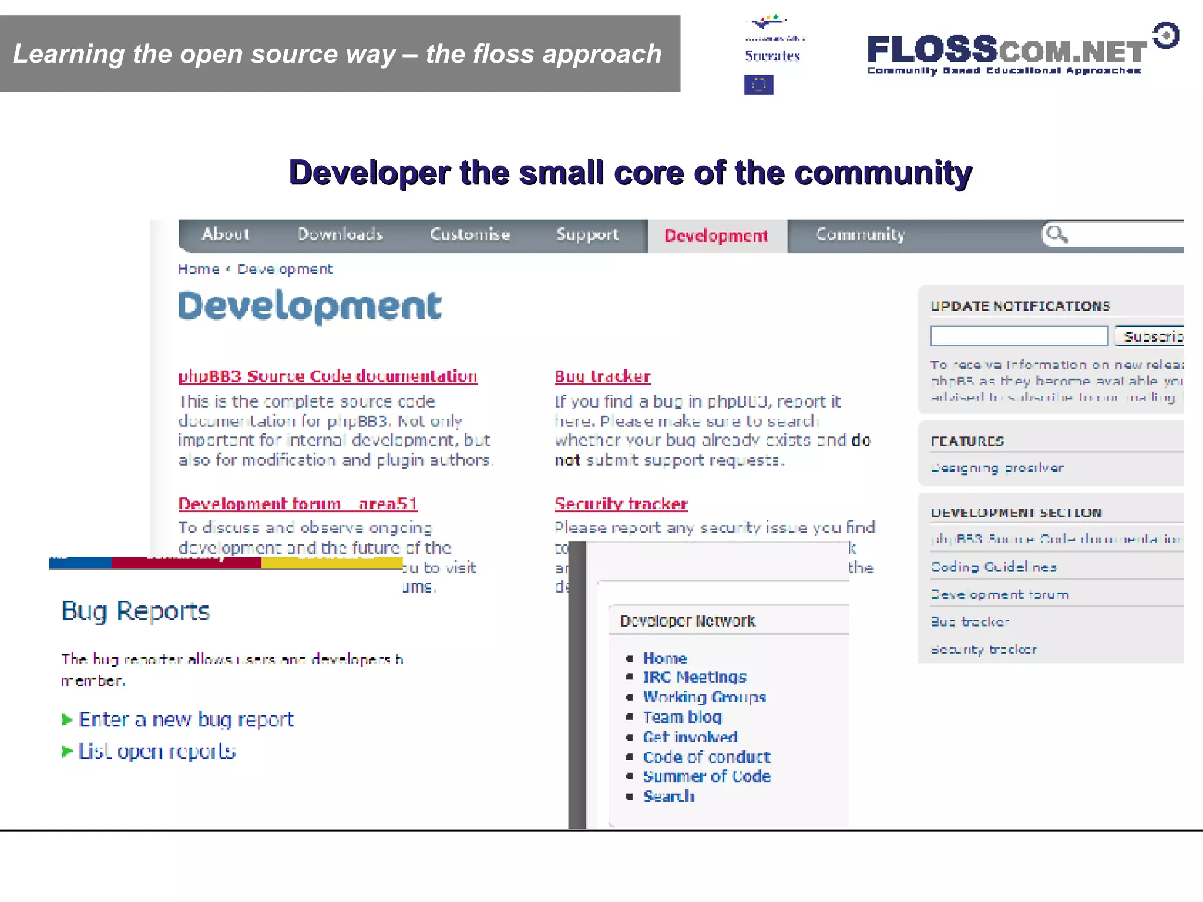
Task: Open Coding Guidelines in sidebar
Action: pos(994,567)
